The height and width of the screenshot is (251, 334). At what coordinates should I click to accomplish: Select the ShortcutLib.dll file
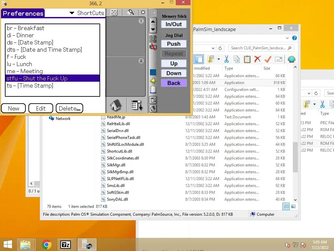pos(119,151)
